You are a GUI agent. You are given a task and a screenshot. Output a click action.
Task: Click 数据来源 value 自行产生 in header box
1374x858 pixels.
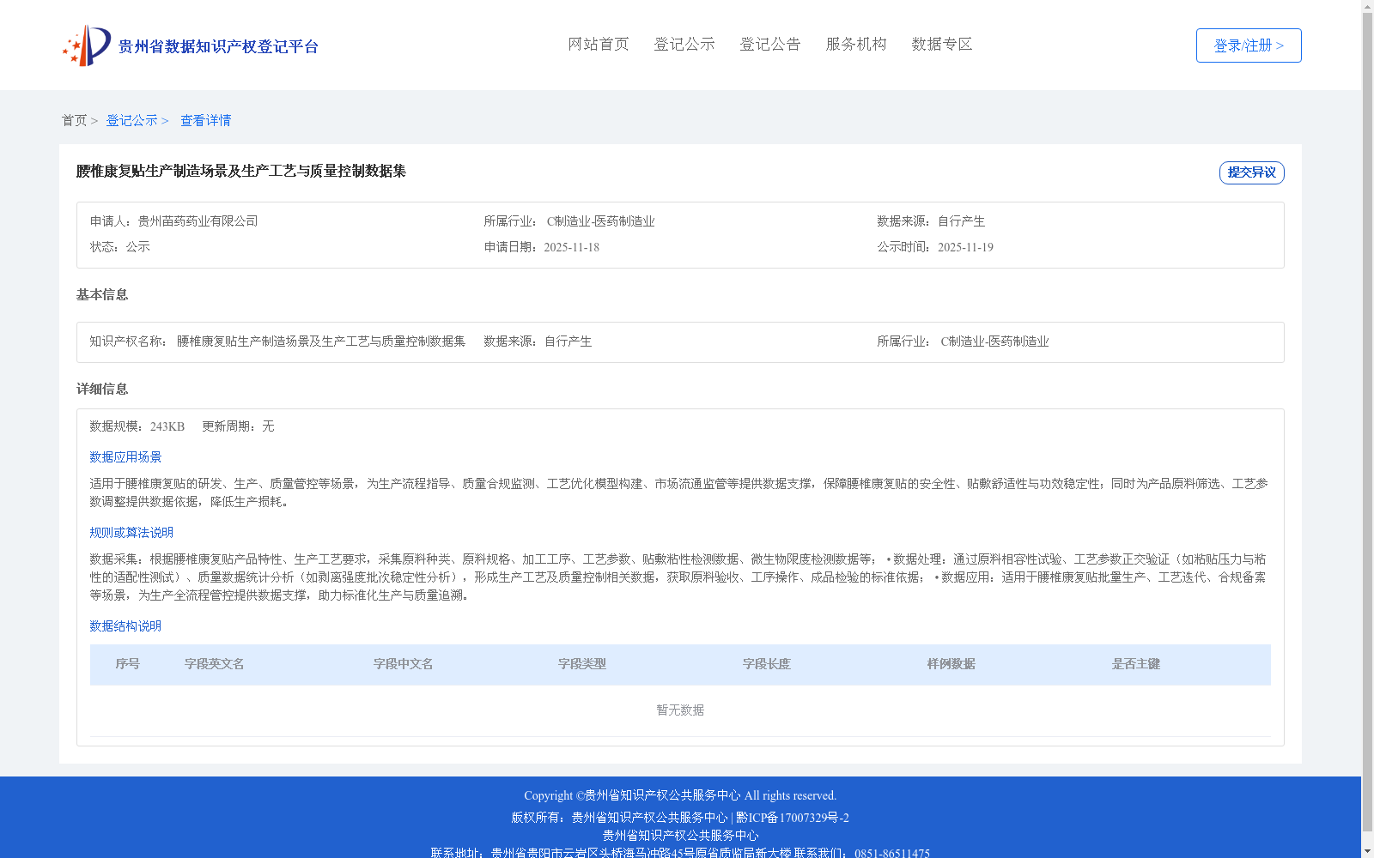[x=961, y=221]
